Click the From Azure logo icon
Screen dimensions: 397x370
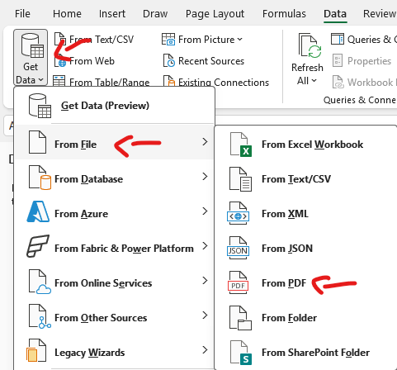38,211
